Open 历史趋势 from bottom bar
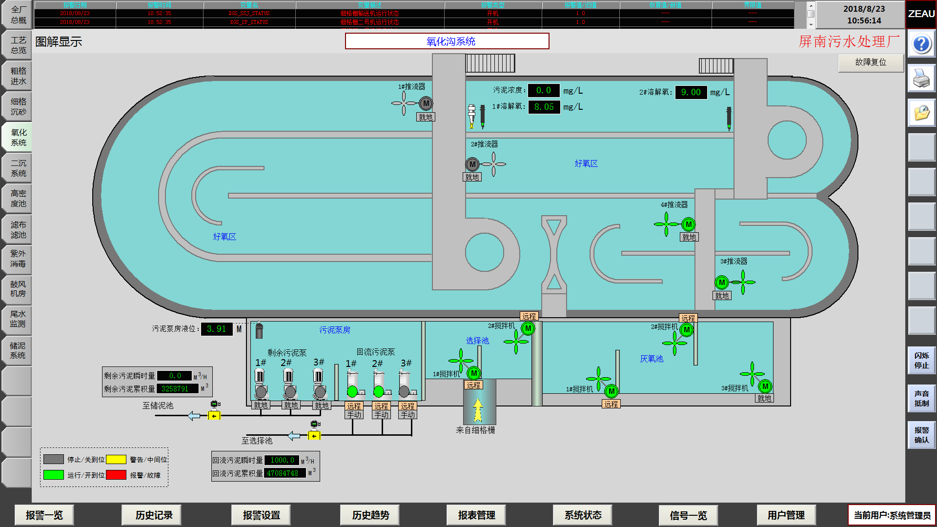 tap(370, 515)
